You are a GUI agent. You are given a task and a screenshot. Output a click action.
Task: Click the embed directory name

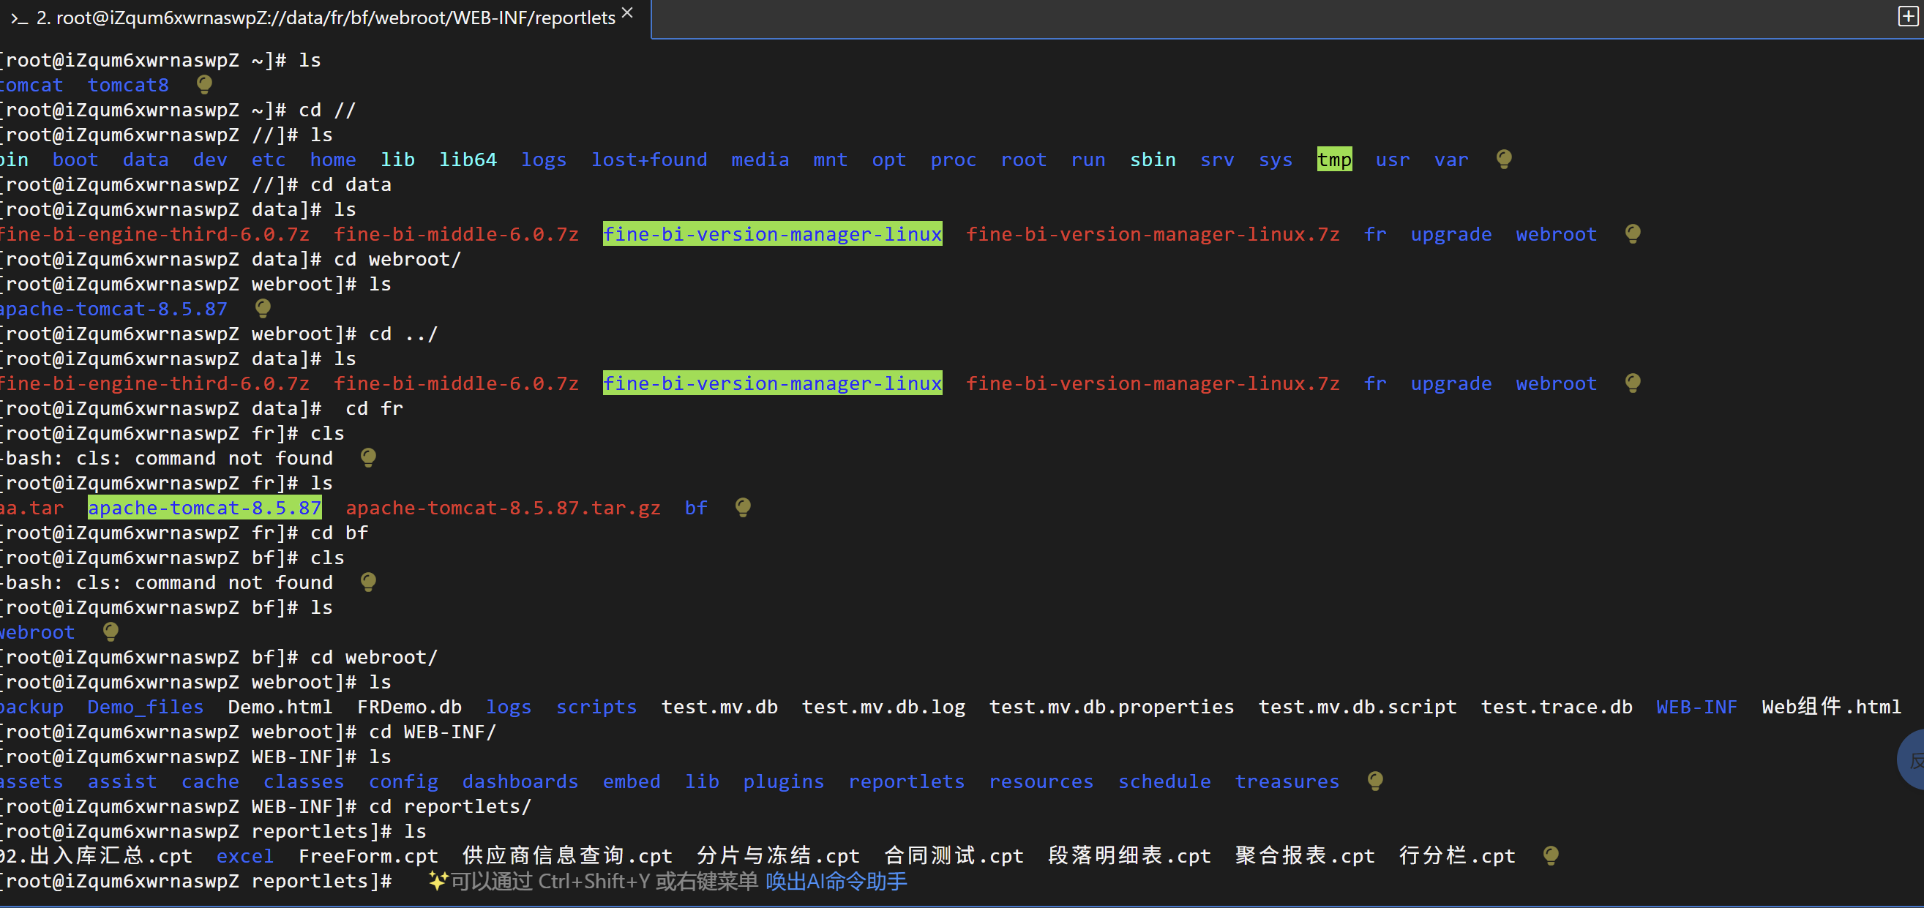632,782
